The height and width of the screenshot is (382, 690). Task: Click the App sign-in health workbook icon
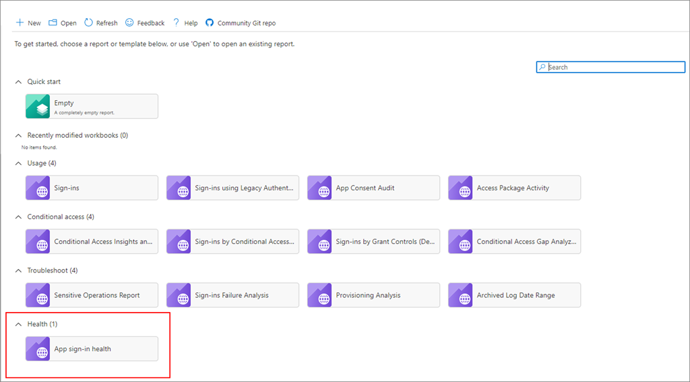(x=38, y=349)
